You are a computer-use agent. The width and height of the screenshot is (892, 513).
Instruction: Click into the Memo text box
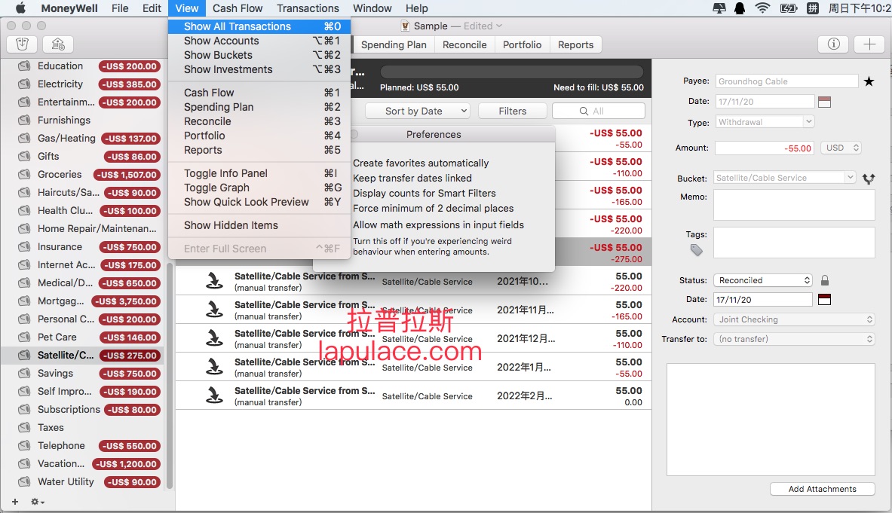click(x=793, y=205)
